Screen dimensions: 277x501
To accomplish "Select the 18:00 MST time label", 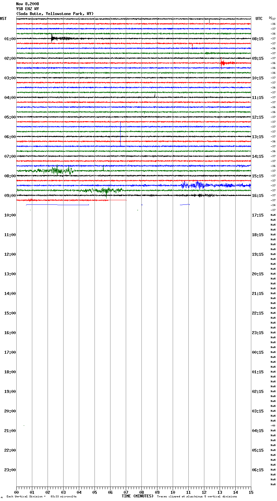I will [x=10, y=372].
